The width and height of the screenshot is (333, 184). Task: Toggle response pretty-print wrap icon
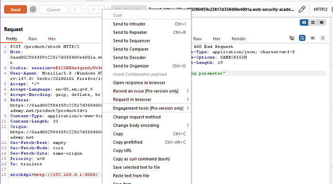(302, 38)
